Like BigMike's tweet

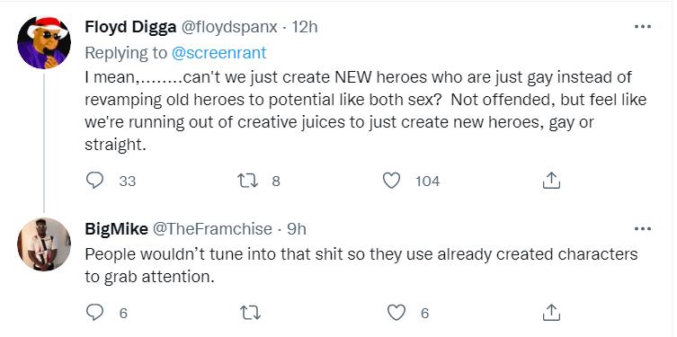pos(396,313)
